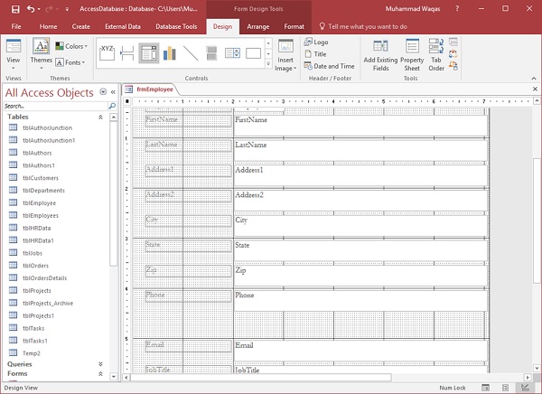Switch to the Arrange tab

(257, 27)
